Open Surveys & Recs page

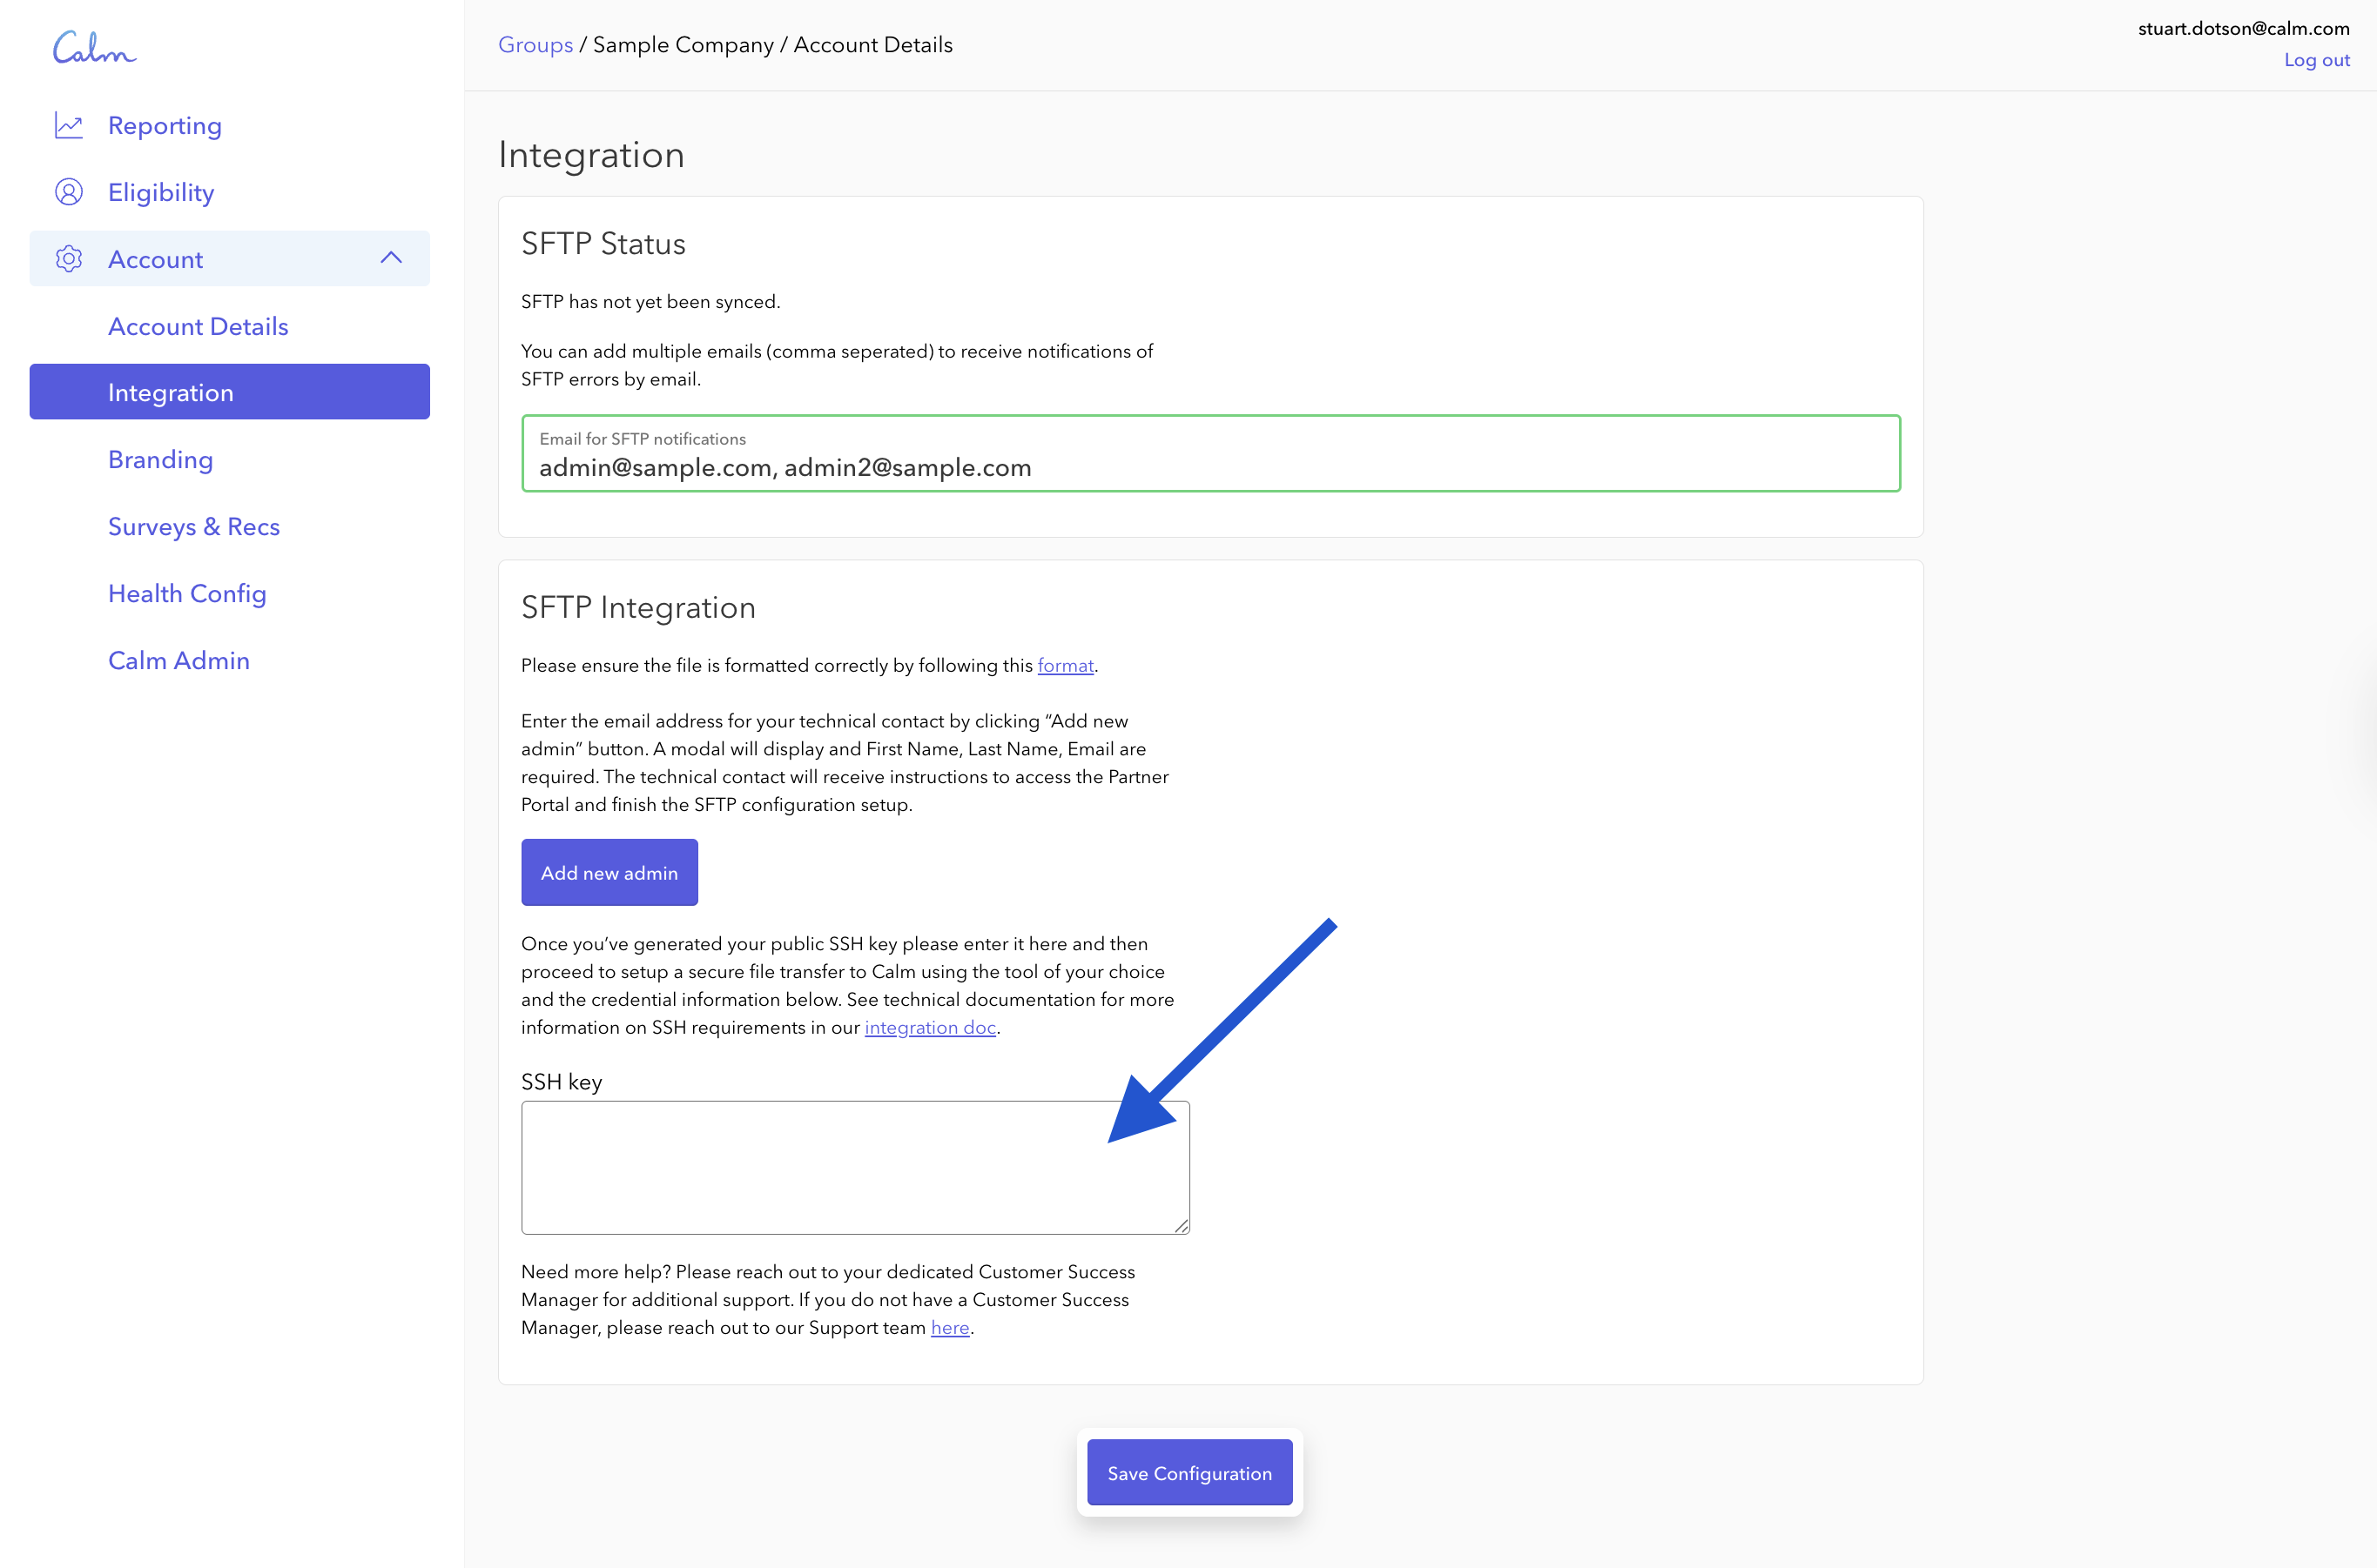[x=194, y=526]
